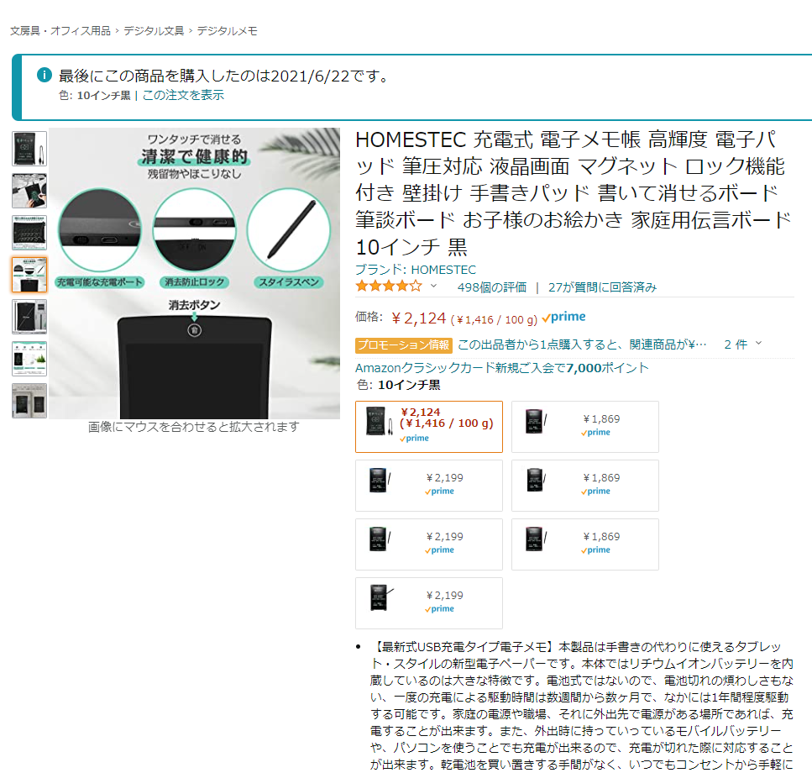Open the デジタルメモ breadcrumb link
This screenshot has width=812, height=773.
[227, 31]
